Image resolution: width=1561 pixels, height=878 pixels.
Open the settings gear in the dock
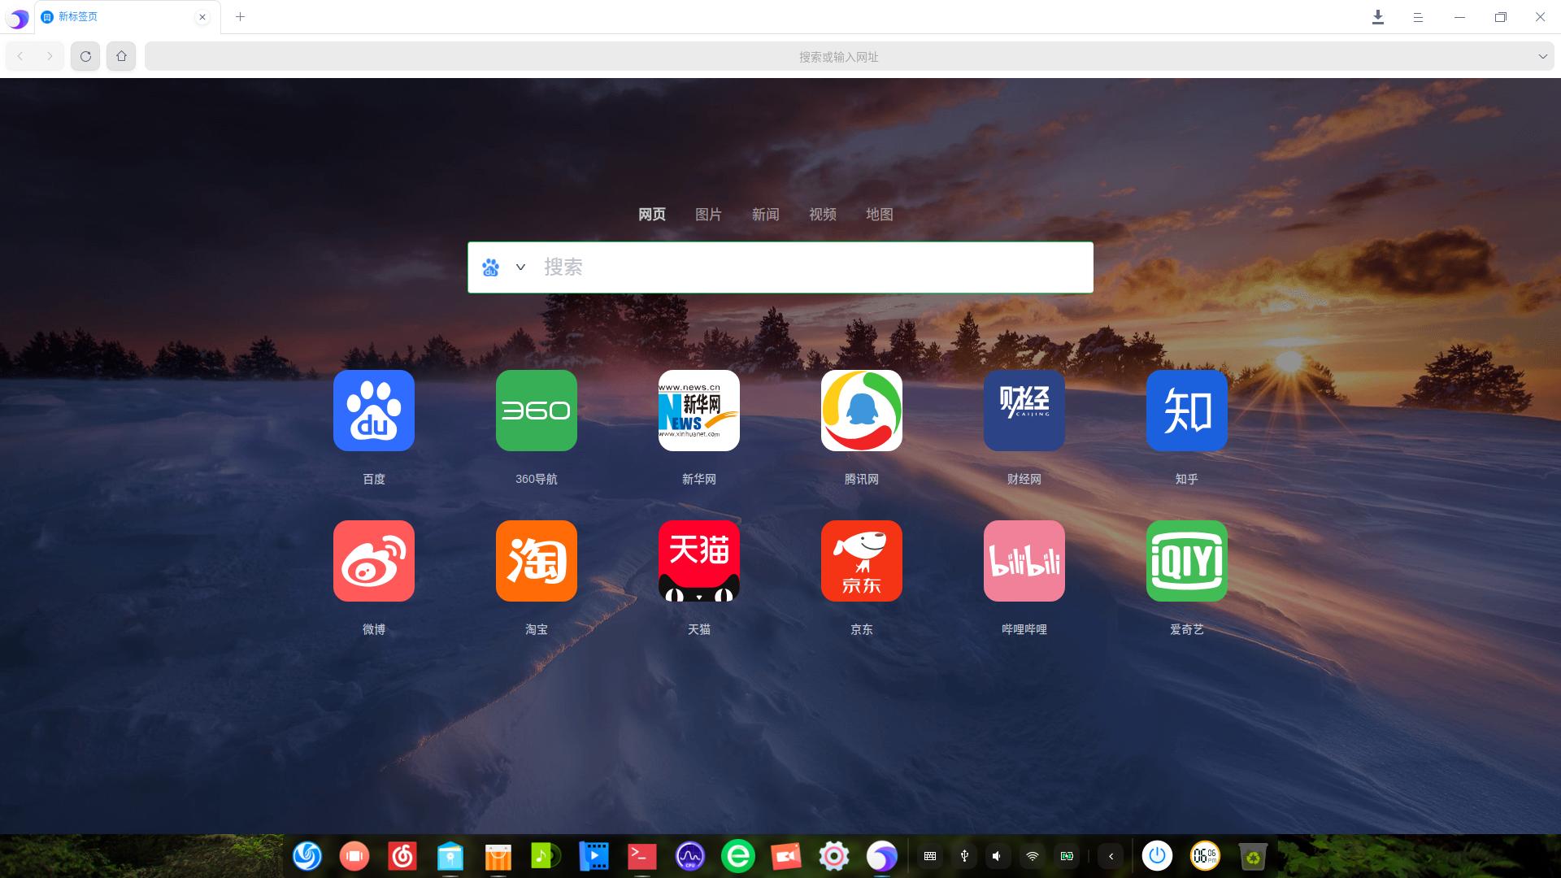tap(833, 855)
